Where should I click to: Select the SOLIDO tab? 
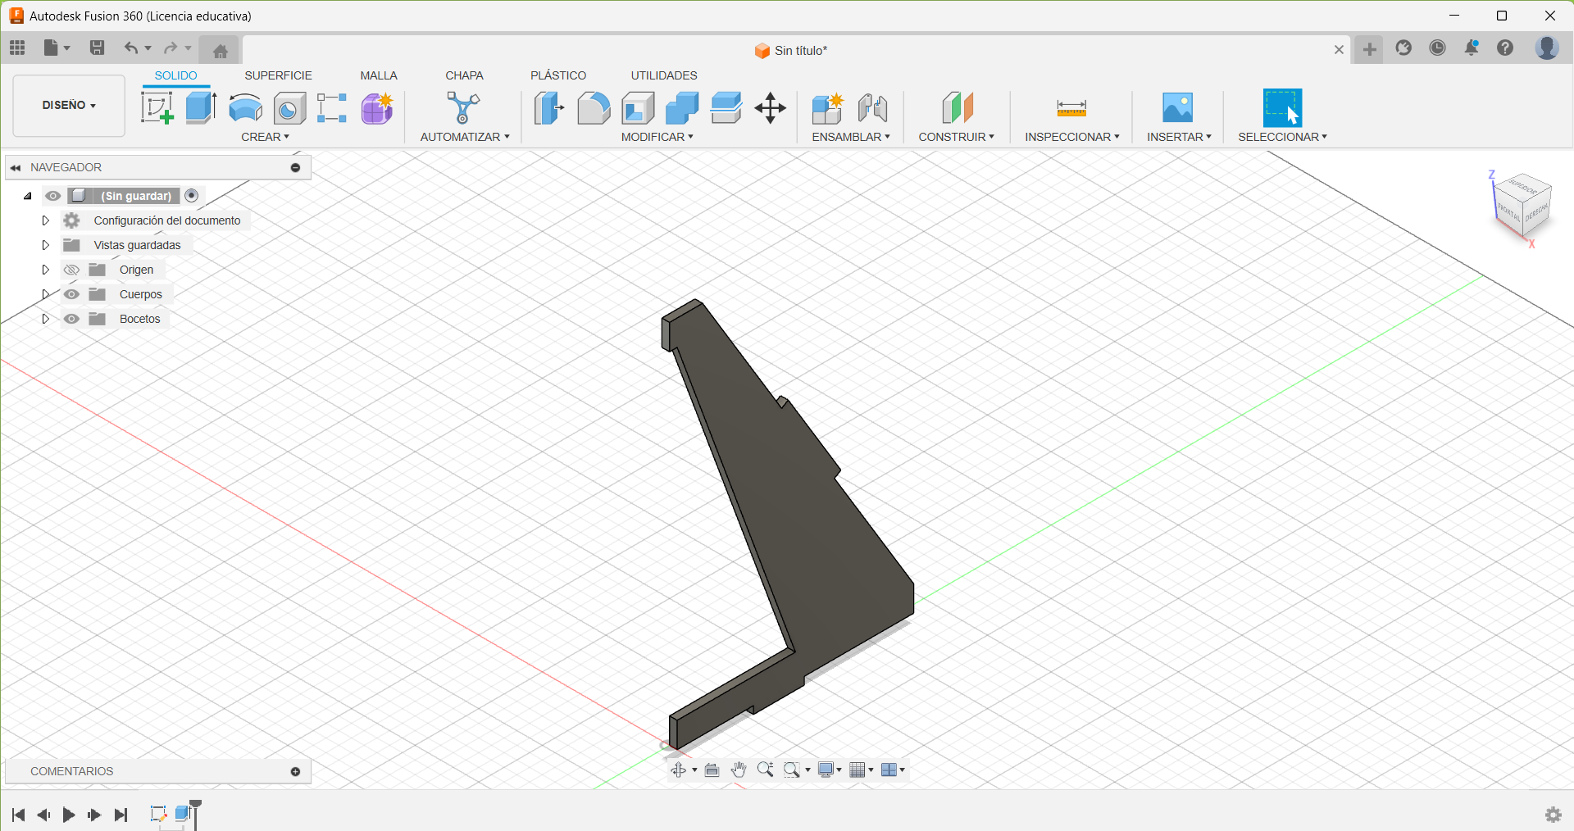(175, 75)
